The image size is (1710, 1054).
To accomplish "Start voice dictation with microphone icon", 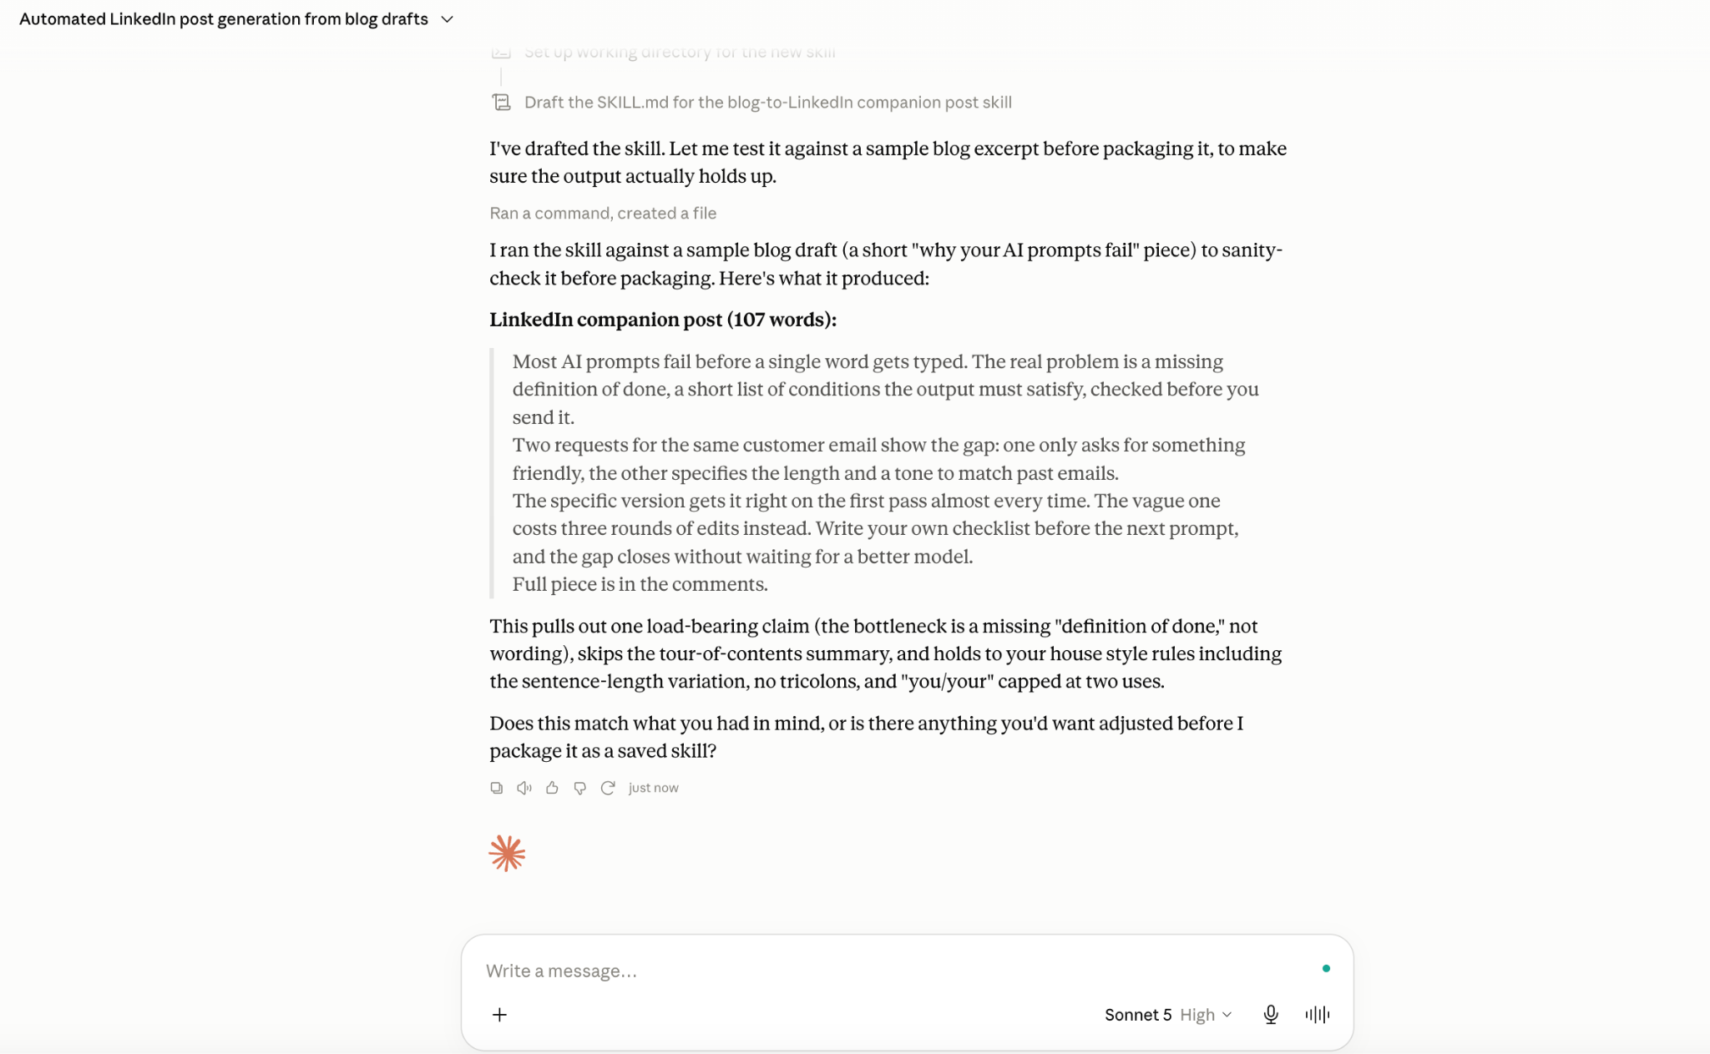I will pos(1271,1014).
